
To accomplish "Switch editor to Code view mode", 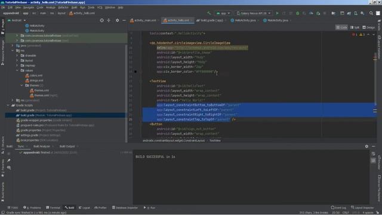I will [x=341, y=27].
